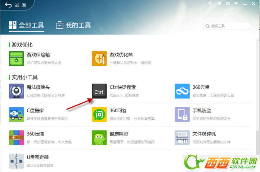The height and width of the screenshot is (172, 260).
Task: Click the 游戏优化器 title text
Action: tap(121, 54)
